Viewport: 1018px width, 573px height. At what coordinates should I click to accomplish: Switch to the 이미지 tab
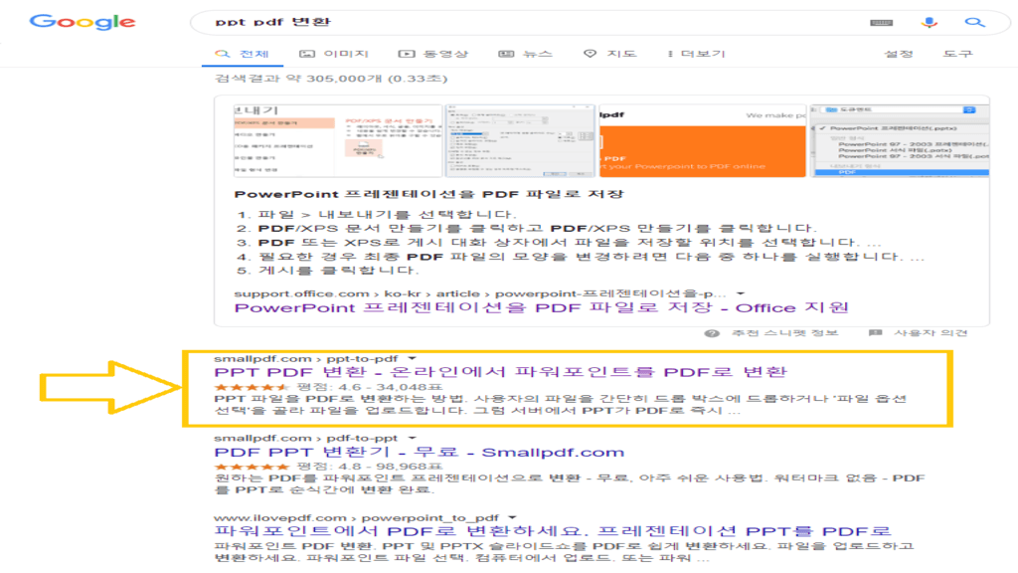coord(334,54)
